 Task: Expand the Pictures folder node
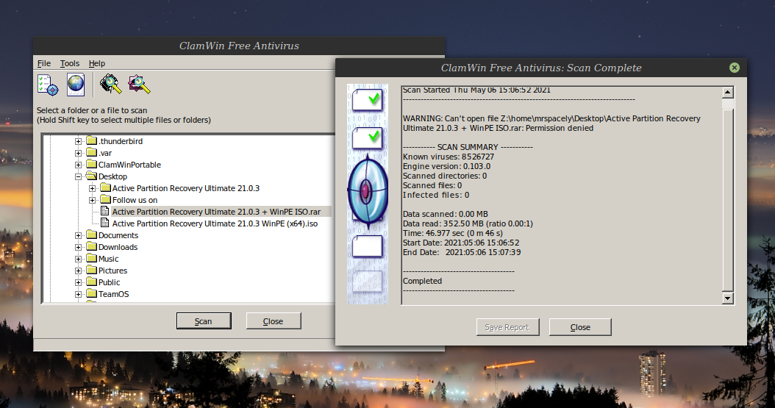(x=78, y=271)
